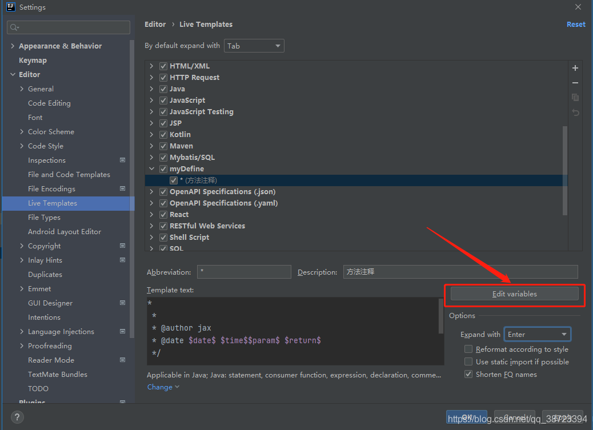Expand the Color Scheme settings node
593x430 pixels.
coord(22,131)
